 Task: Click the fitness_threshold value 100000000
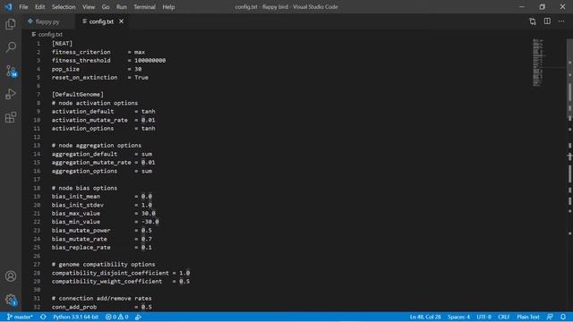[x=150, y=60]
